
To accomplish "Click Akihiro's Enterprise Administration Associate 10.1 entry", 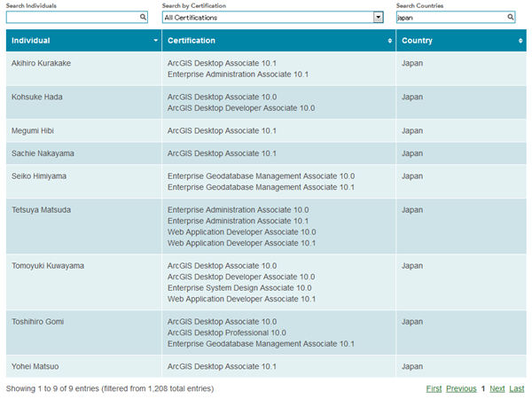I will [x=238, y=74].
